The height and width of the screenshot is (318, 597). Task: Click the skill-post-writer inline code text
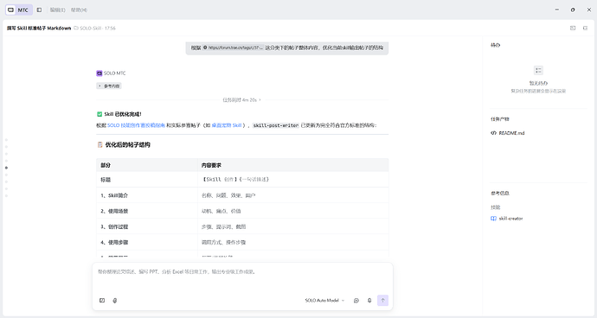pyautogui.click(x=276, y=125)
